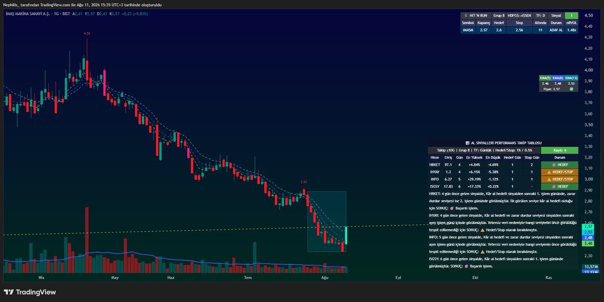604x302 pixels.
Task: Click the 2,53 teal EMA label on axis
Action: coord(588,232)
